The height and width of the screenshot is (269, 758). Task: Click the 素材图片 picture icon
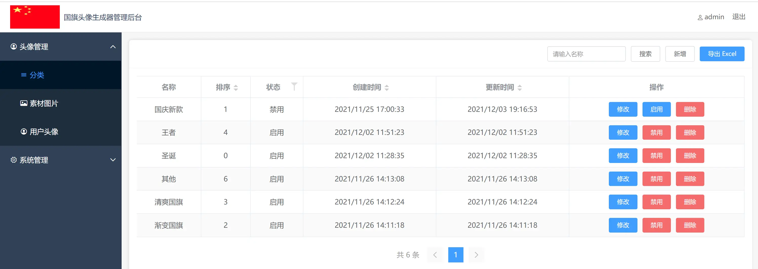coord(24,103)
